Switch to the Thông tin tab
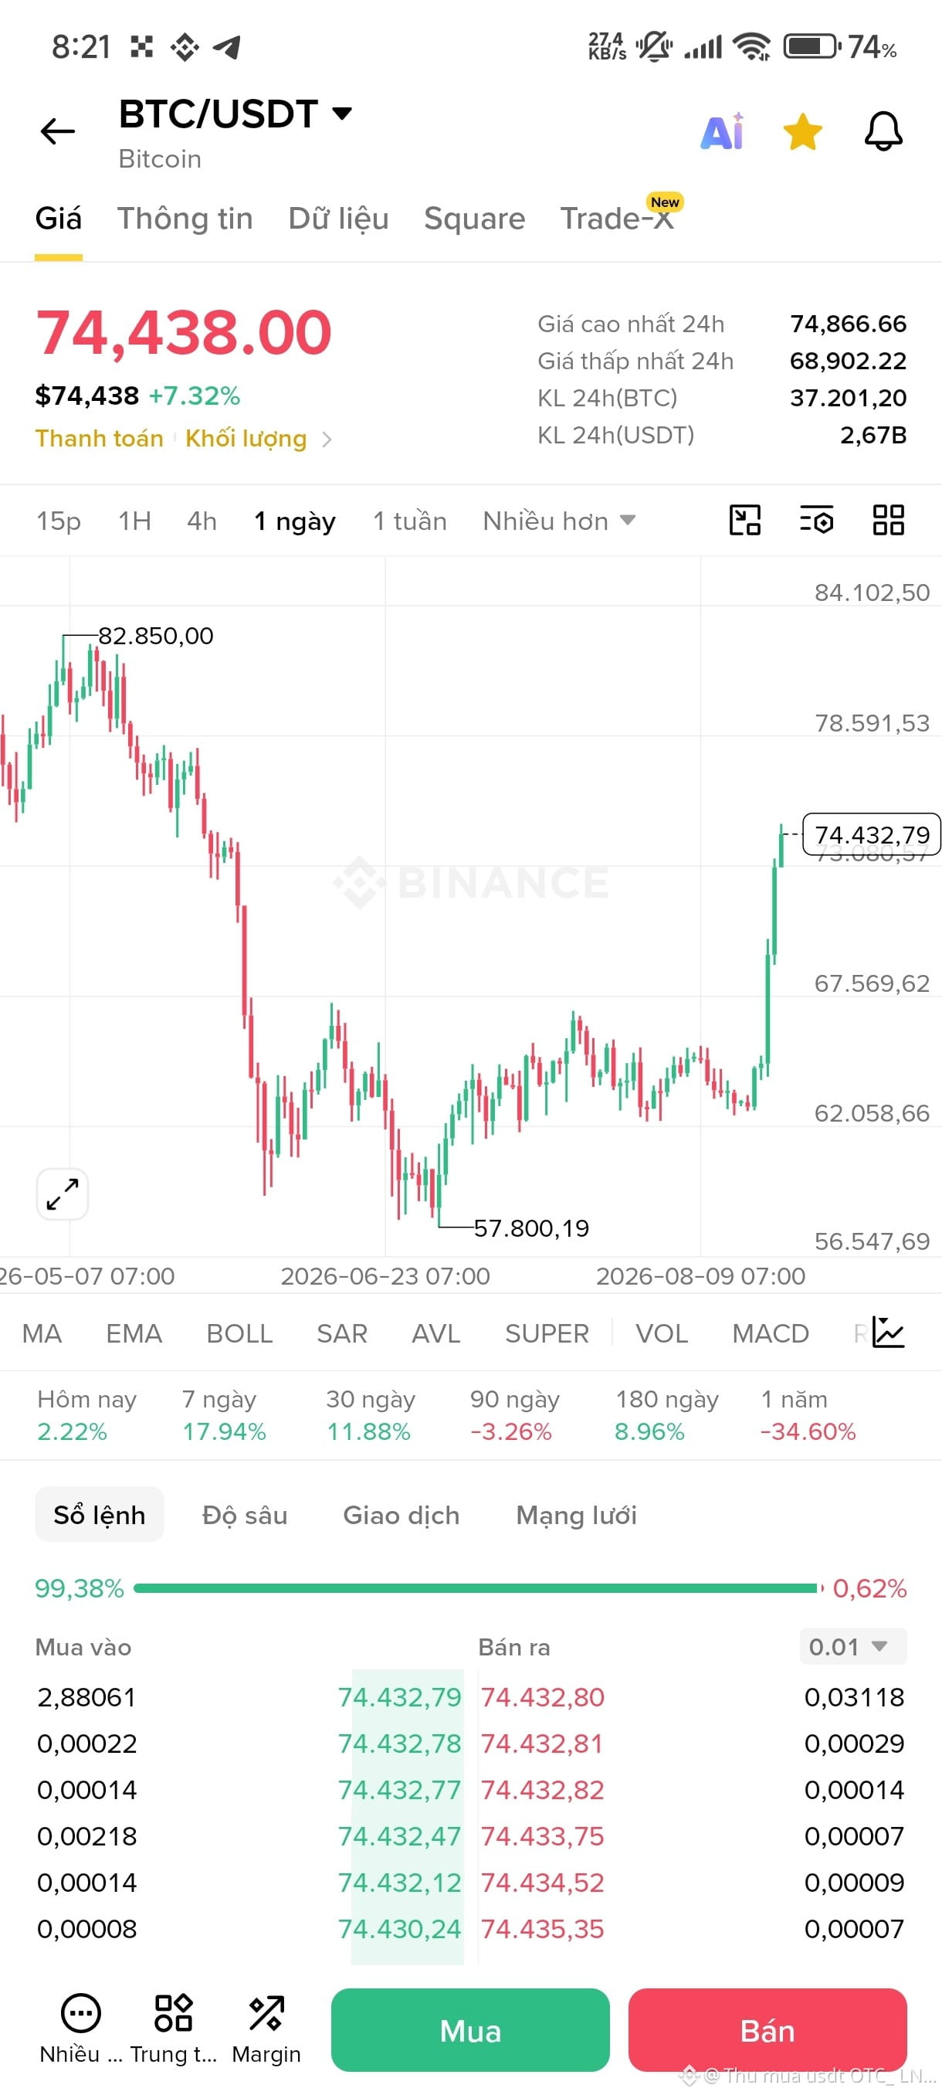 coord(185,219)
